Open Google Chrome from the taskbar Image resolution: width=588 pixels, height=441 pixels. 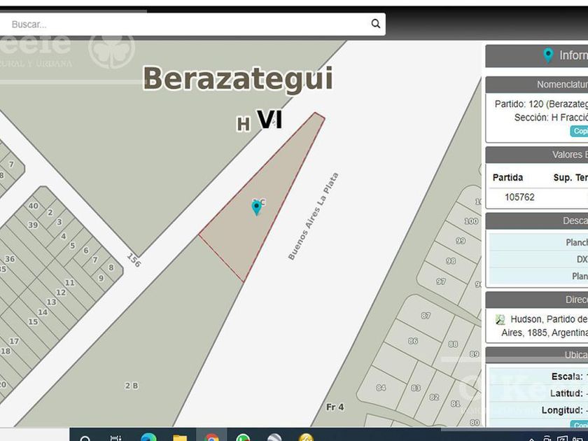pos(211,438)
